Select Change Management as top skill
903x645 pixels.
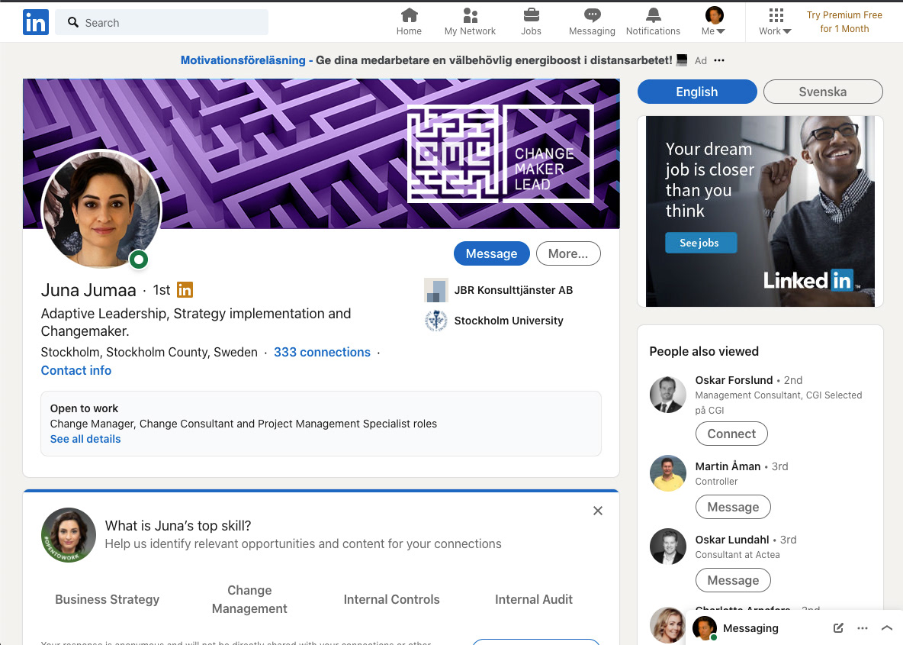(x=249, y=599)
